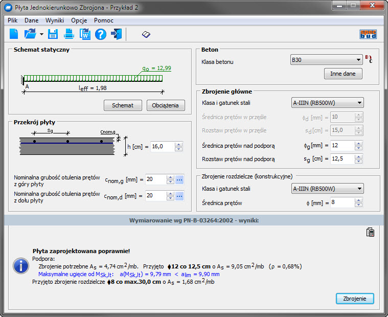Export report to Word icon
Screen dimensions: 388x317
tap(85, 35)
